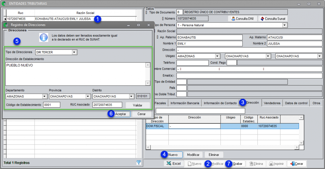Click Eliminar under the address grid

[214, 154]
